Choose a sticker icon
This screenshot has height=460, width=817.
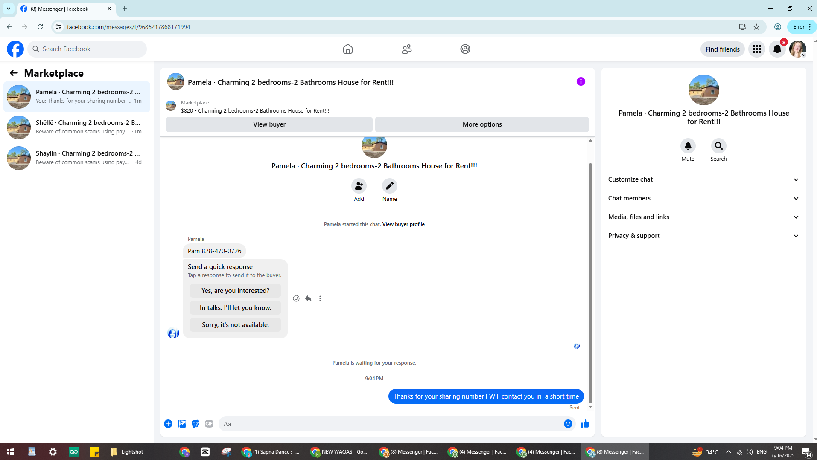(195, 424)
